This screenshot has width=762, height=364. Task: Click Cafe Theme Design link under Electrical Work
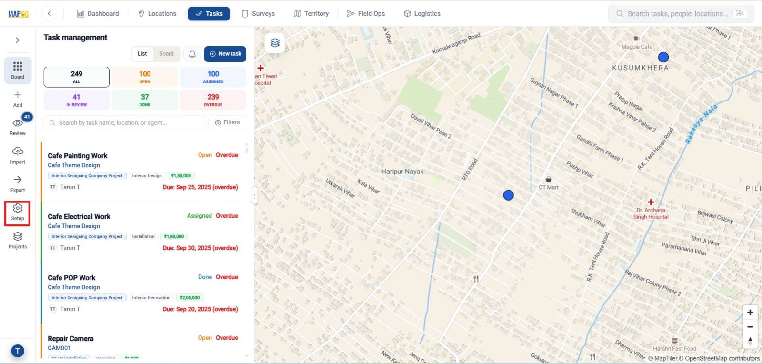point(74,226)
